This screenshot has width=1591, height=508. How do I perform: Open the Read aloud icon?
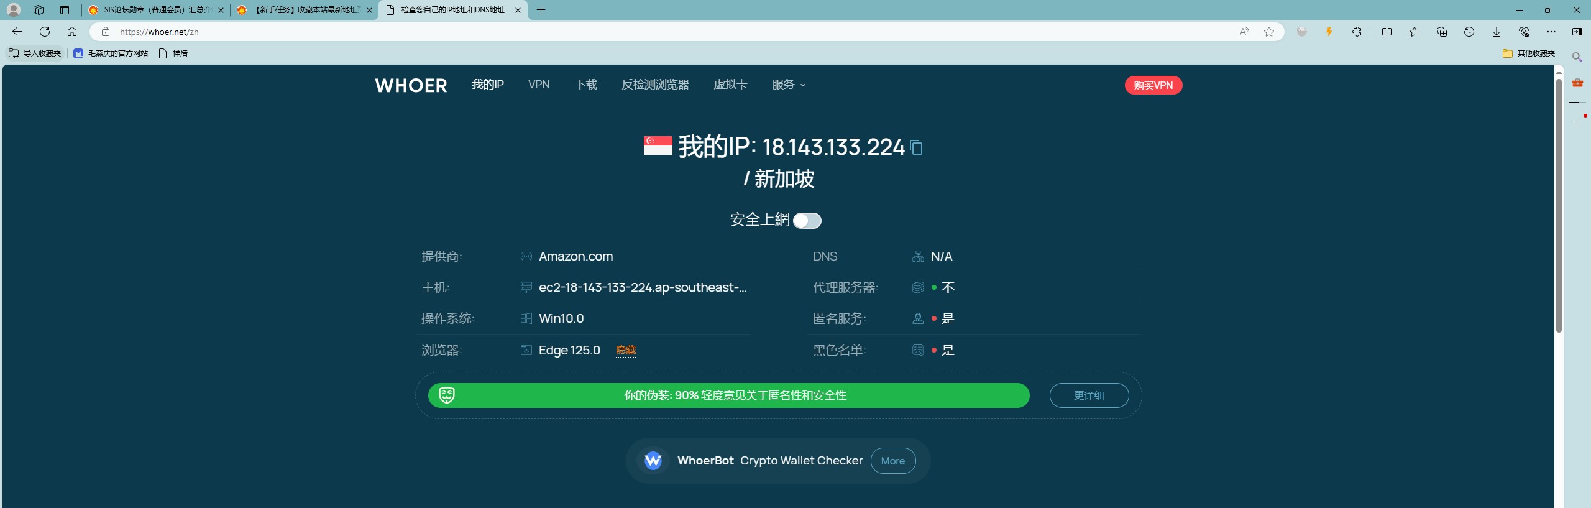1244,32
